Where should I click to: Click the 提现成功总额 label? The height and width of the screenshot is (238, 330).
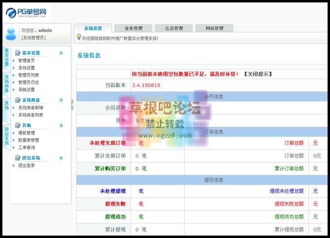pos(289,217)
